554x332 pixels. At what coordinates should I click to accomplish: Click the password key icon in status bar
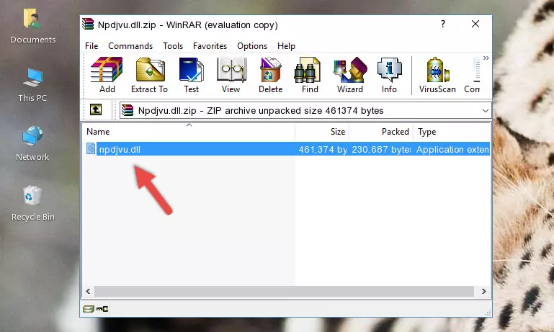coord(102,309)
